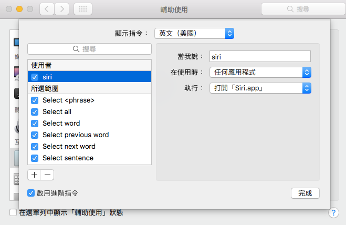
Task: Toggle the Select next word checkbox
Action: coord(35,147)
